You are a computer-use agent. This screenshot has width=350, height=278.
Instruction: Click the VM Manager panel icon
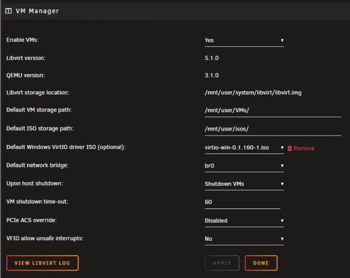click(x=8, y=11)
